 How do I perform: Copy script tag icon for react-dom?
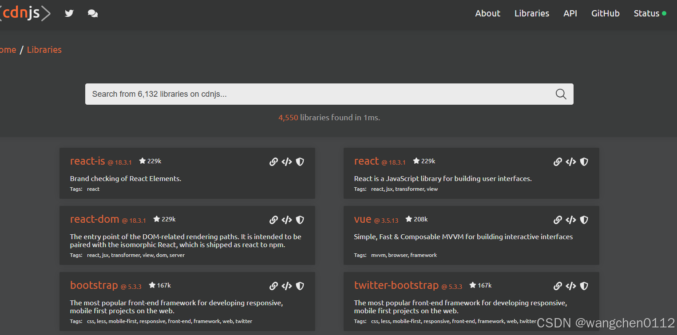tap(287, 220)
